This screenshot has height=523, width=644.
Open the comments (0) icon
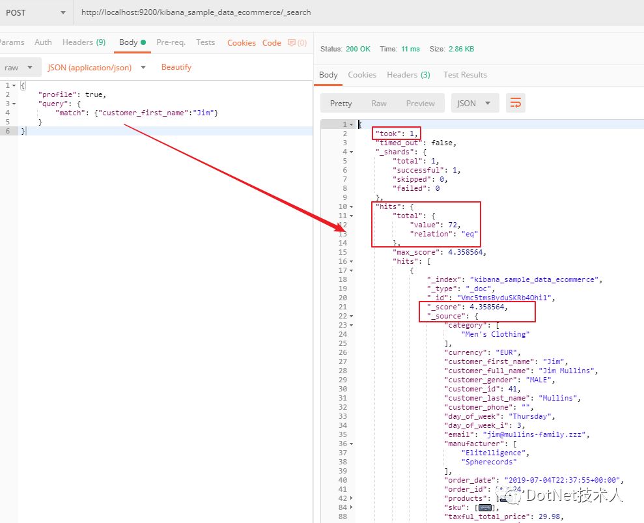tap(297, 43)
